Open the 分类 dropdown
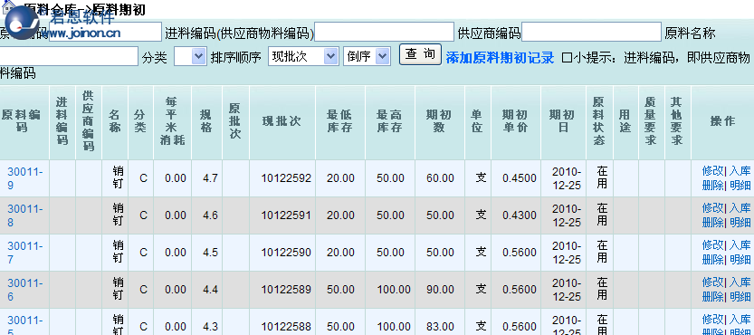Viewport: 754px width, 335px height. [x=190, y=56]
